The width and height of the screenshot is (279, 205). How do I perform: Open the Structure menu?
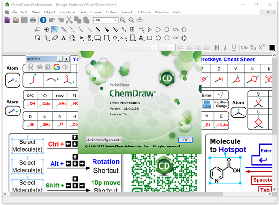[67, 12]
